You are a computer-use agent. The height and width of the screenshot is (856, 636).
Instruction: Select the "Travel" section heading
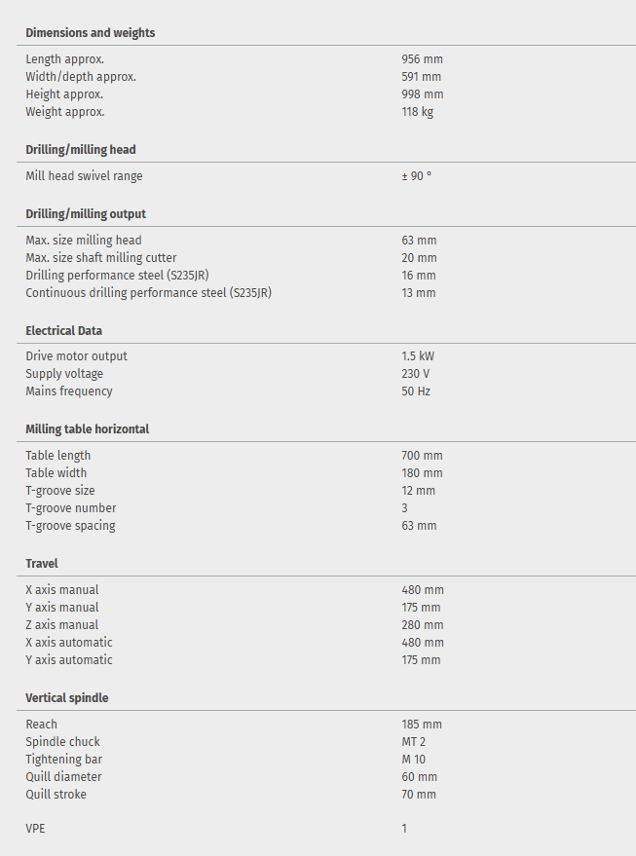[x=42, y=564]
